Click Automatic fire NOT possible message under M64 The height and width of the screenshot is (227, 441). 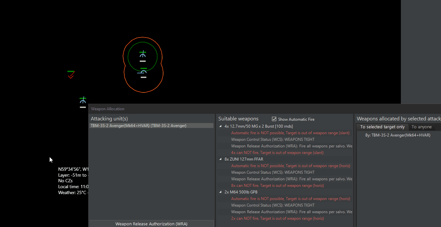click(290, 199)
